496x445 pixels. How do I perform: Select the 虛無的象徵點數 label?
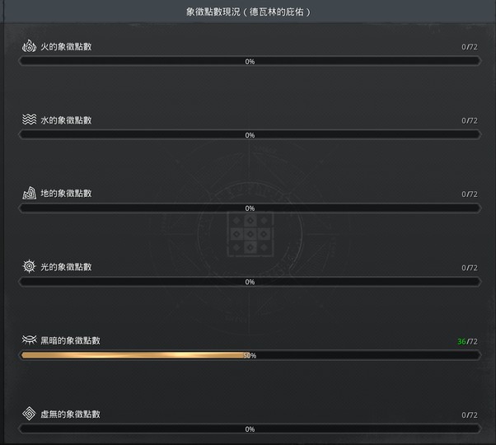(70, 415)
